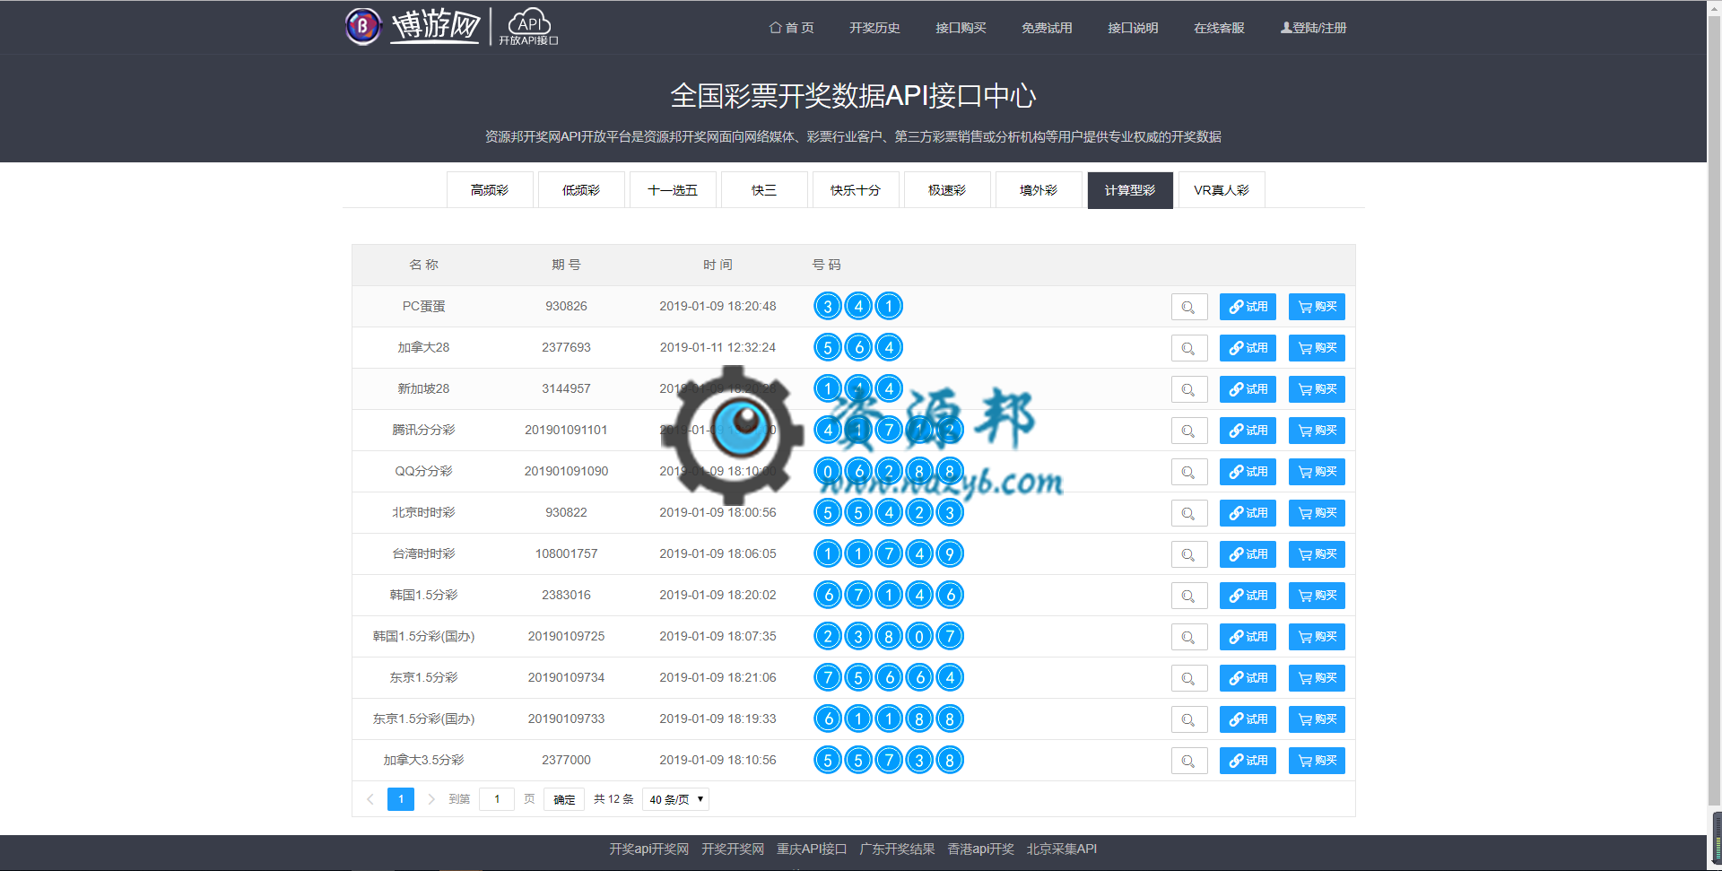
Task: Click search icon for 加拿大28 row
Action: point(1189,348)
